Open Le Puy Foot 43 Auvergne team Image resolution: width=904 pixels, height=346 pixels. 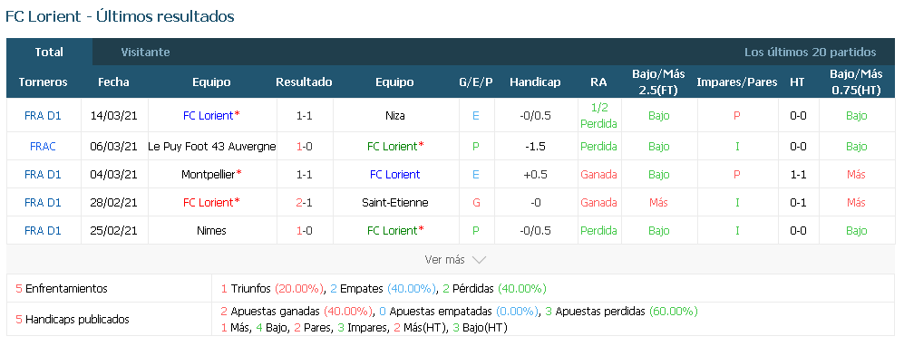click(x=212, y=146)
